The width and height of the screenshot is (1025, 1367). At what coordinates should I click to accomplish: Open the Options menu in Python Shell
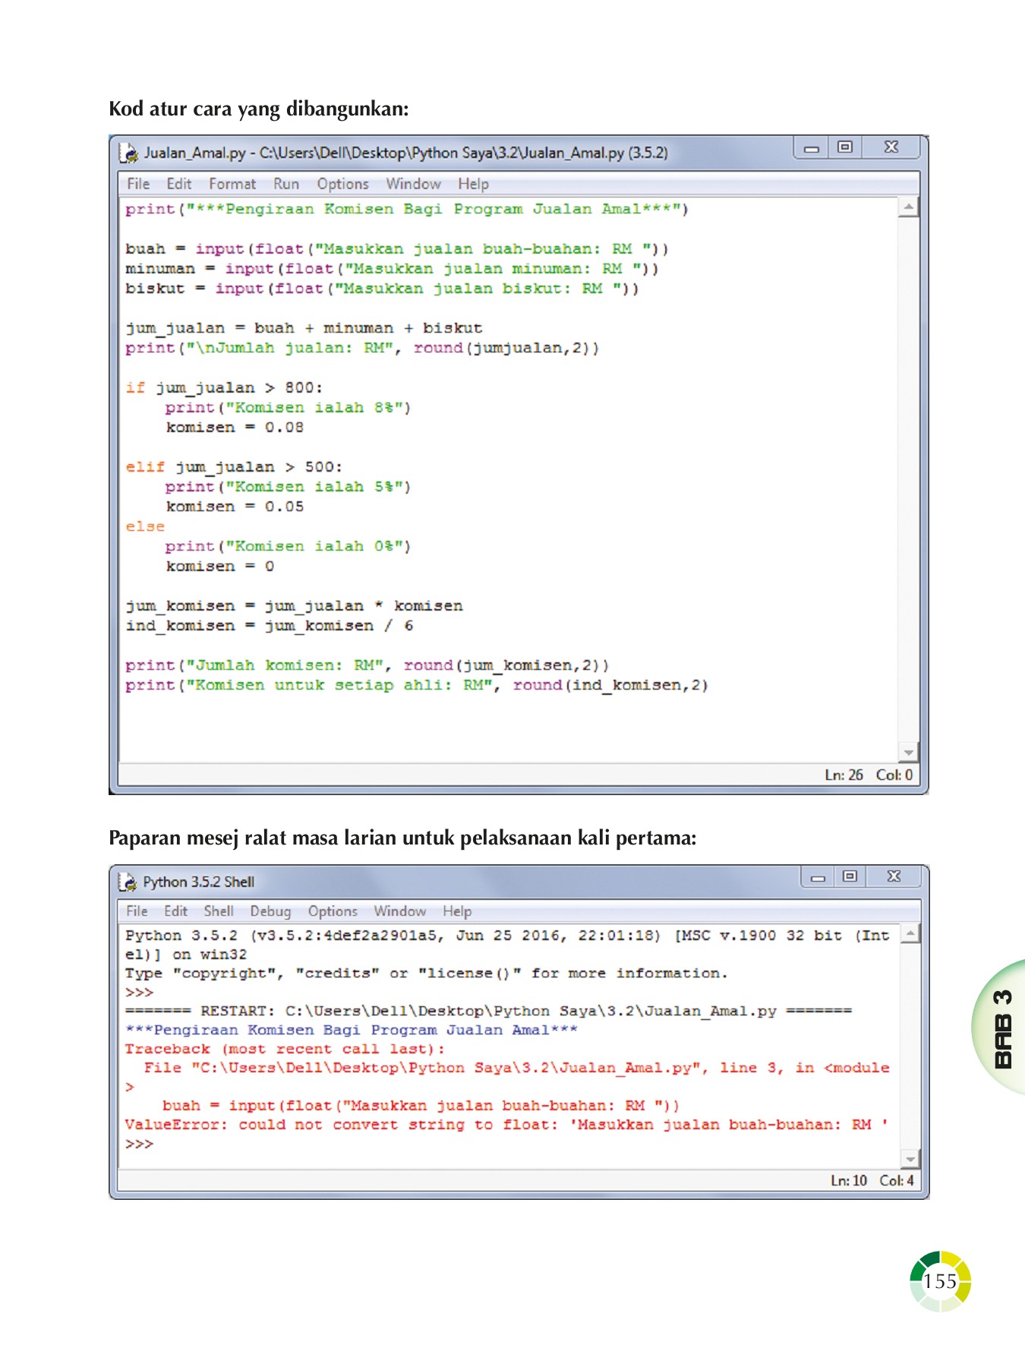pyautogui.click(x=333, y=911)
